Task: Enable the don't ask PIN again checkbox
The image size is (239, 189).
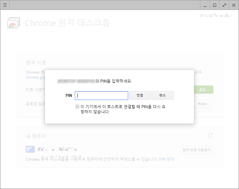Action: (77, 106)
